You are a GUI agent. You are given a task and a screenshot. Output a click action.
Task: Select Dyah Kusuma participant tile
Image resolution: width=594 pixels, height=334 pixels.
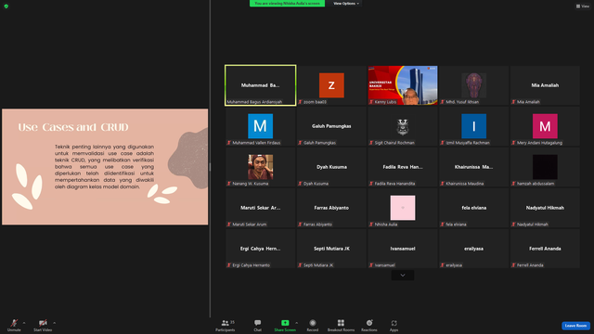click(331, 167)
